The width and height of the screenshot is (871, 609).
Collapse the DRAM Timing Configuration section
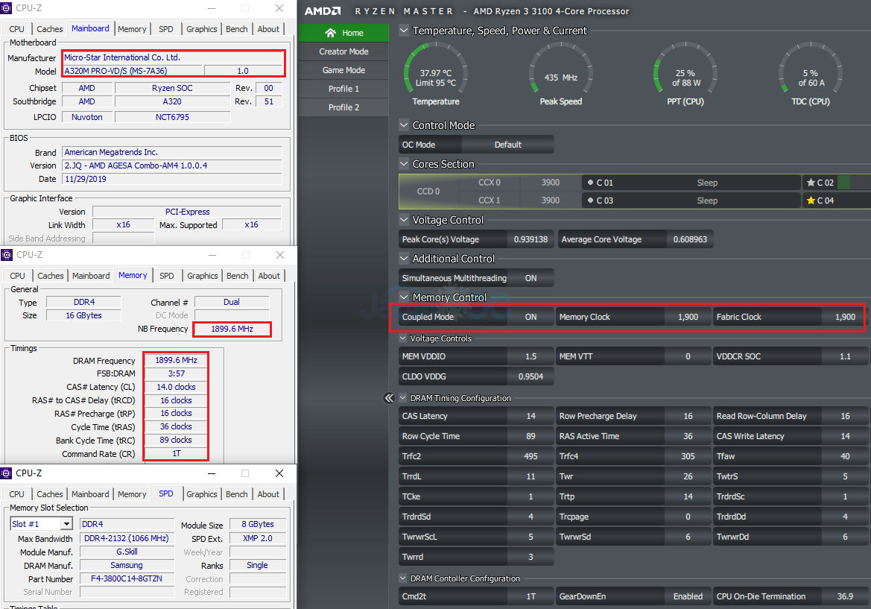(x=404, y=398)
